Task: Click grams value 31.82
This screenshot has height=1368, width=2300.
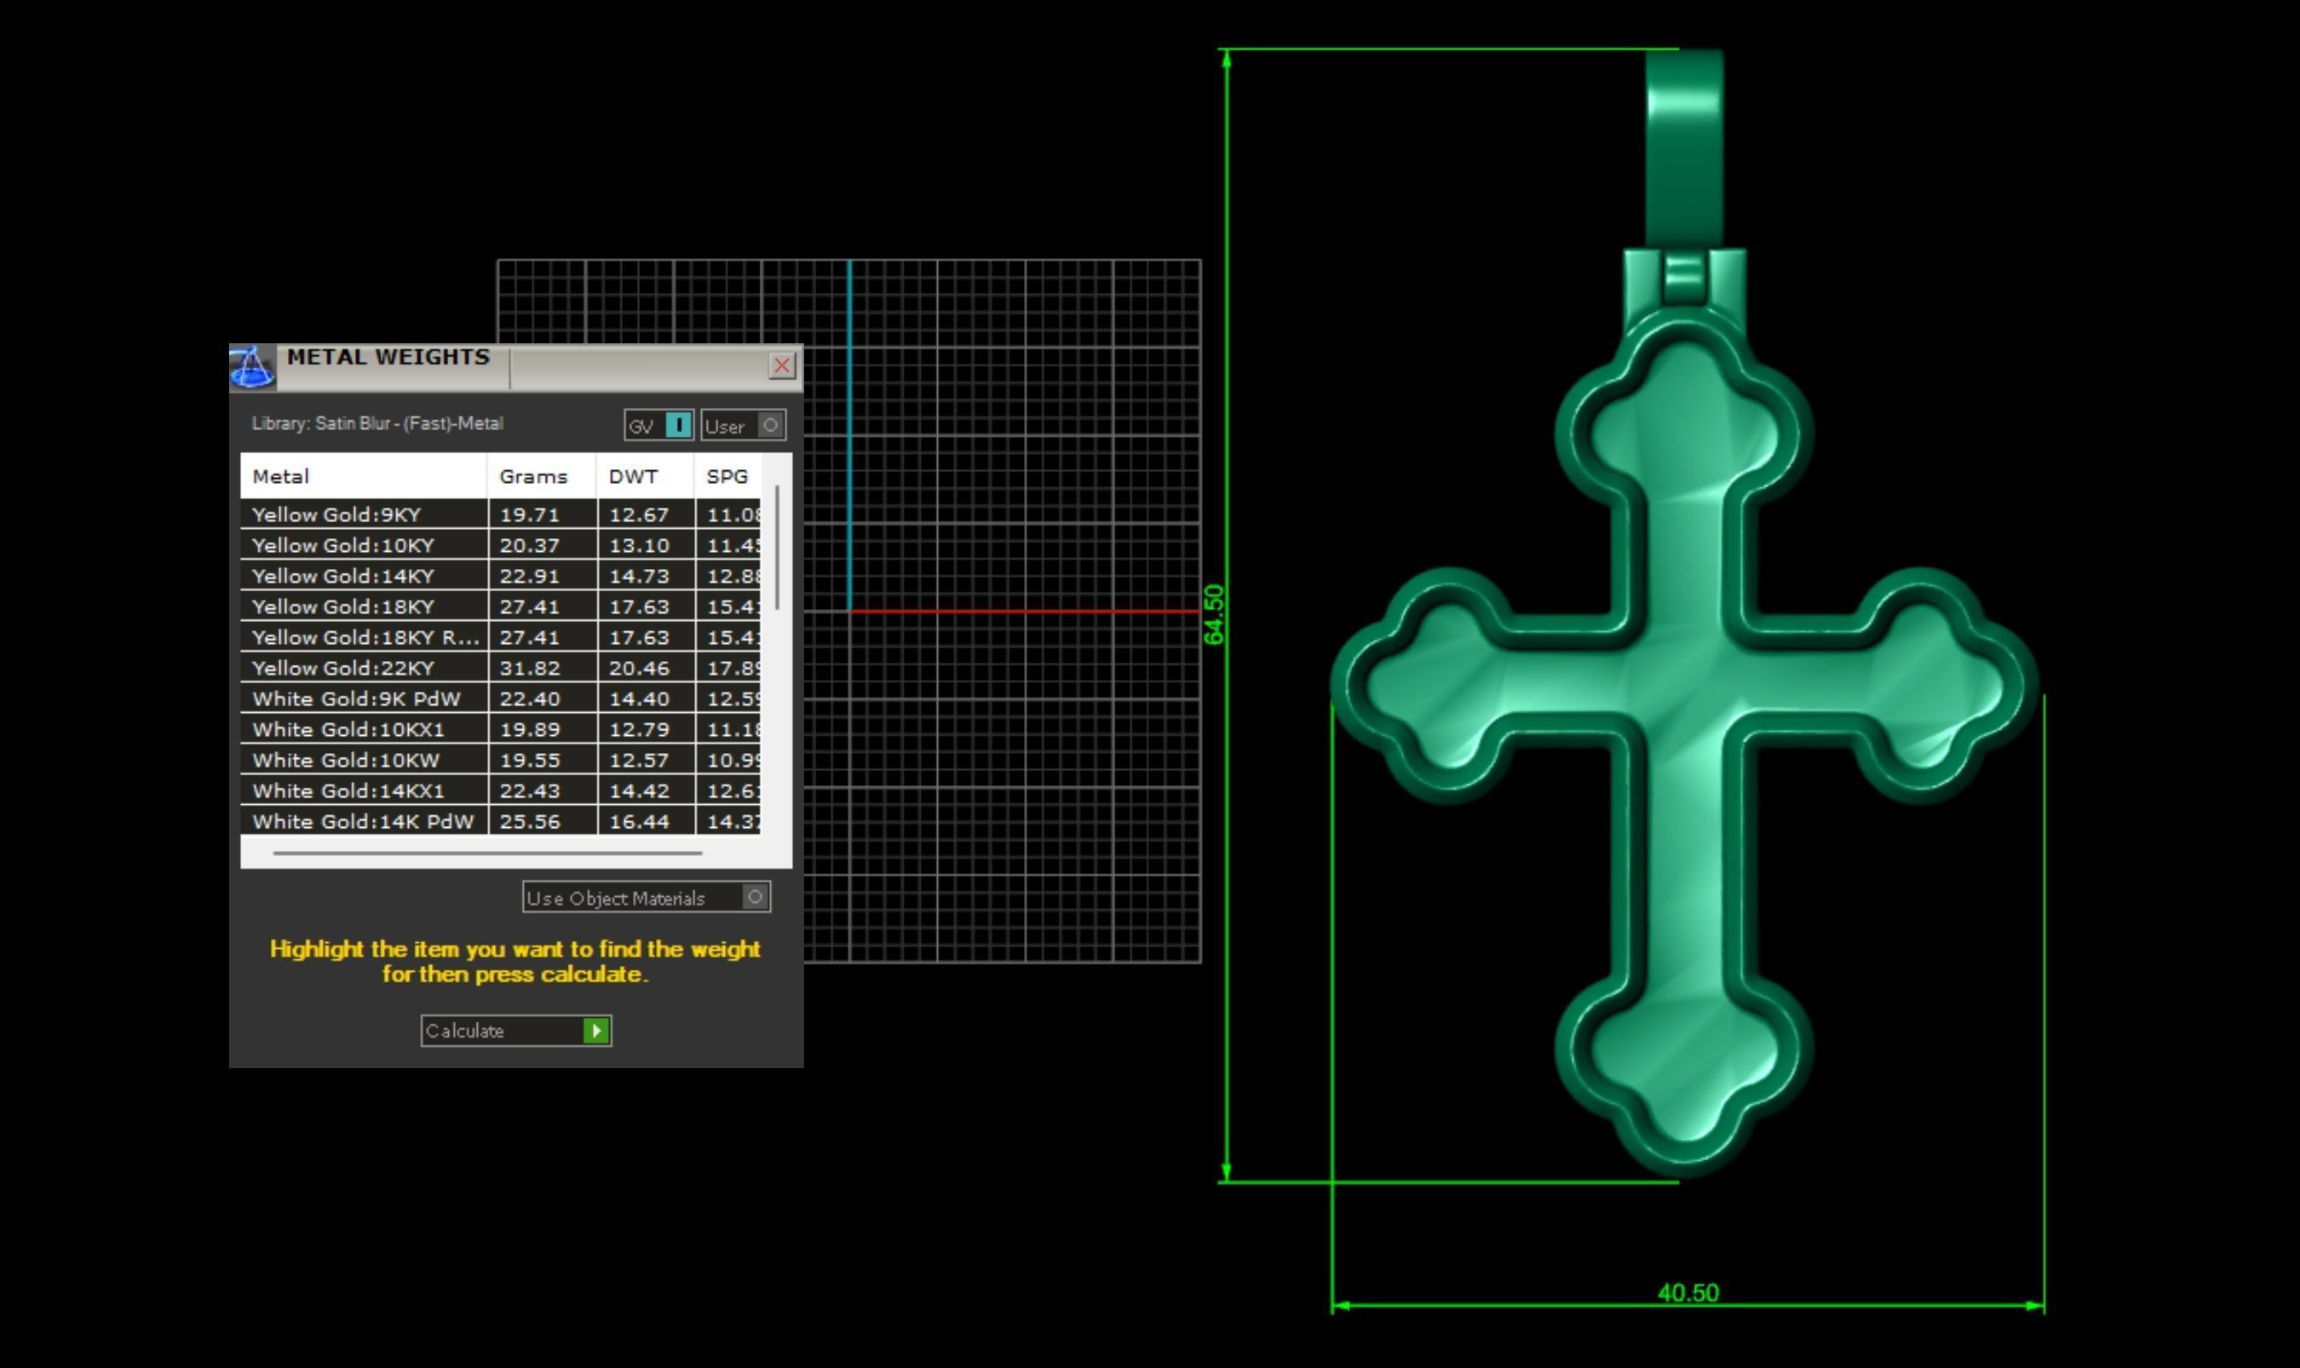Action: [529, 668]
